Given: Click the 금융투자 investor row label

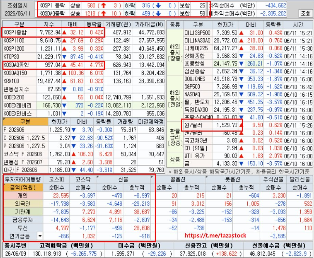Looking at the screenshot, I should click(23, 220).
